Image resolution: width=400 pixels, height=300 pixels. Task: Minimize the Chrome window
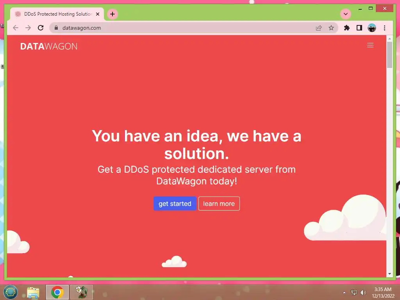[360, 9]
